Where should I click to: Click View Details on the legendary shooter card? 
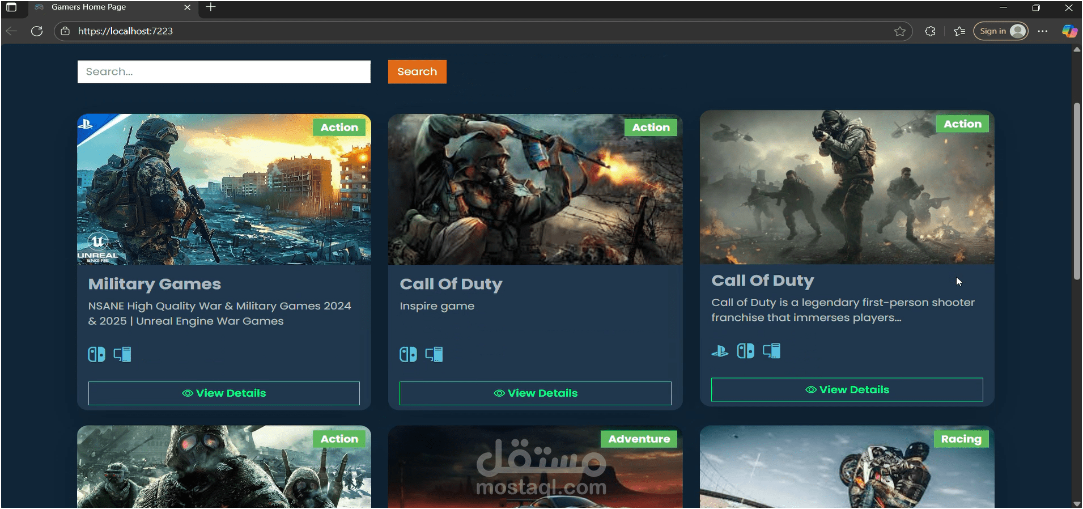click(847, 390)
